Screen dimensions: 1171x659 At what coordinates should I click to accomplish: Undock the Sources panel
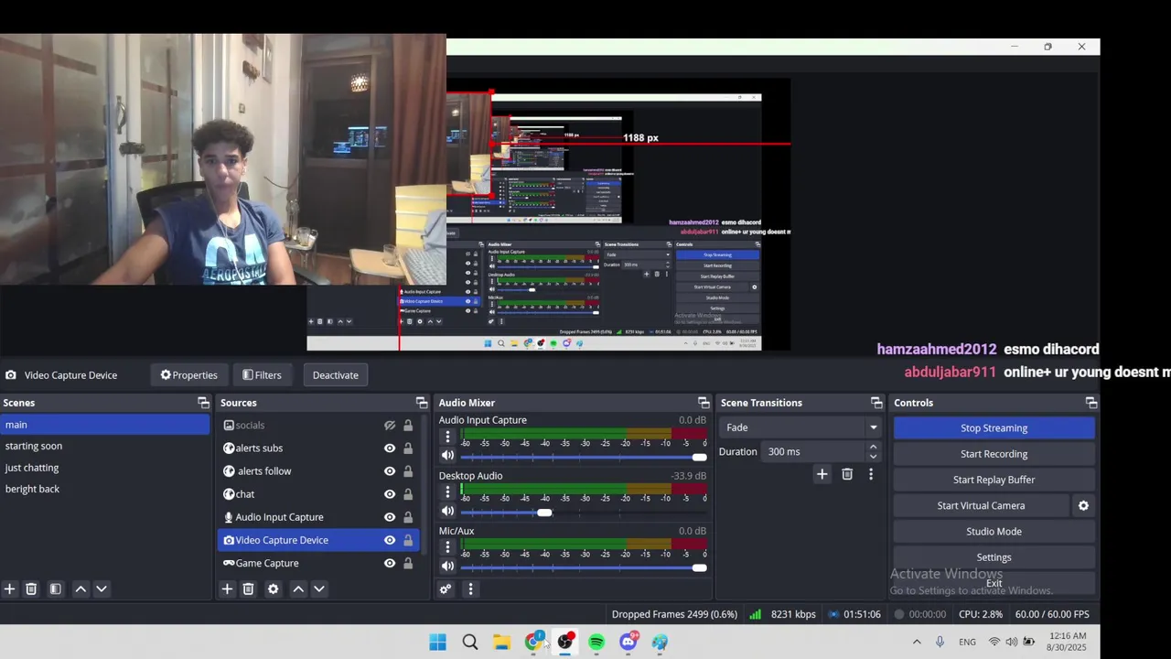422,403
